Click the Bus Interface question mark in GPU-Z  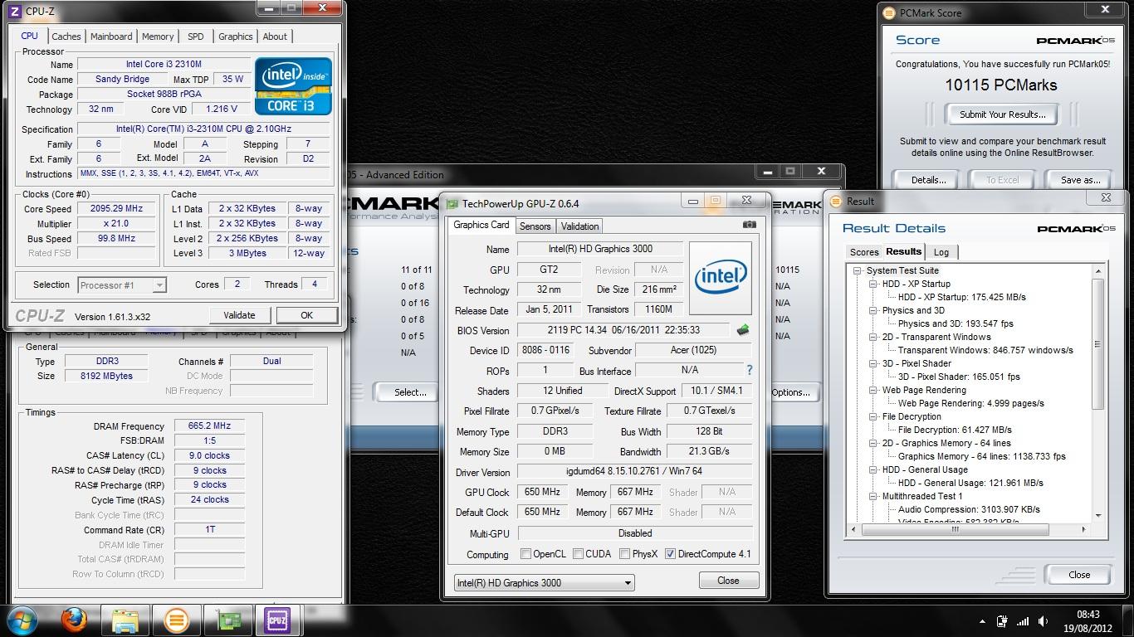click(x=750, y=371)
